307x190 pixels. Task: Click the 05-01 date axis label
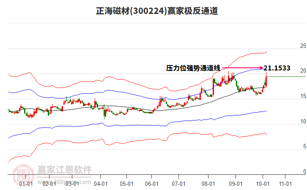click(126, 184)
